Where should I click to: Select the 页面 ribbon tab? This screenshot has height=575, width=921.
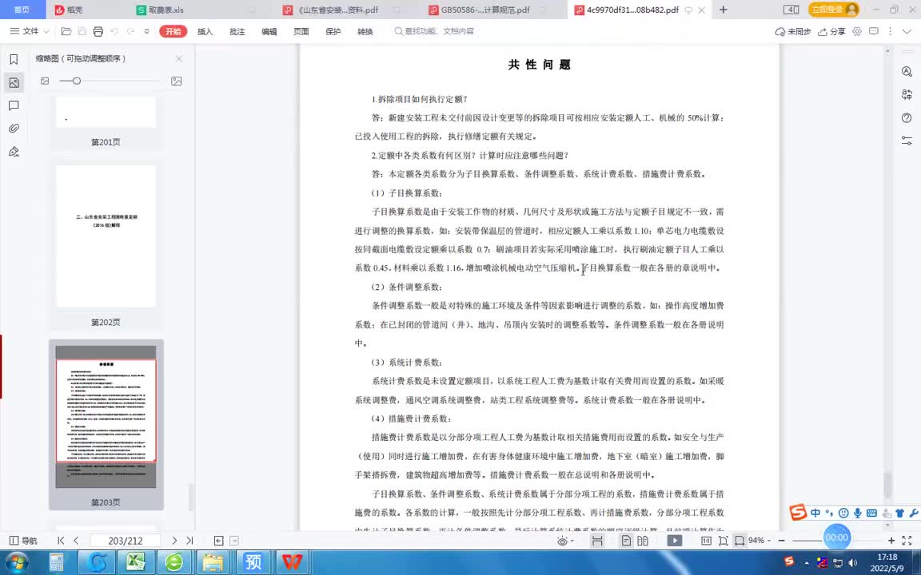pyautogui.click(x=301, y=32)
